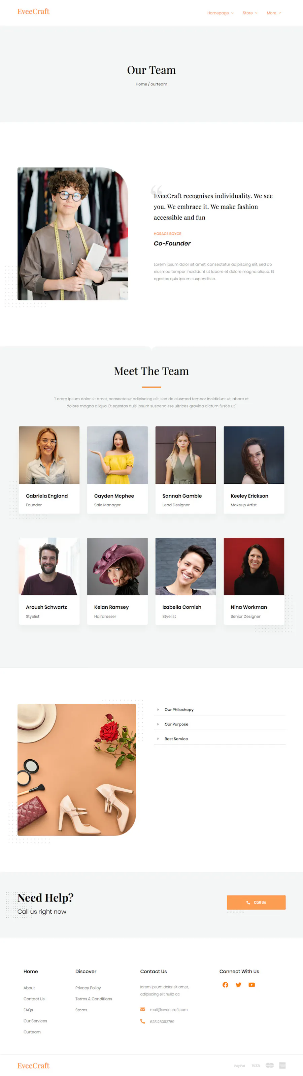Screen dimensions: 303x1076
Task: Open the More navigation menu
Action: pos(274,13)
